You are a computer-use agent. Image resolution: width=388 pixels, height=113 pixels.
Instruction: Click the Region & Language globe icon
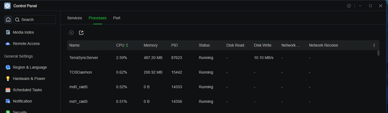click(8, 67)
